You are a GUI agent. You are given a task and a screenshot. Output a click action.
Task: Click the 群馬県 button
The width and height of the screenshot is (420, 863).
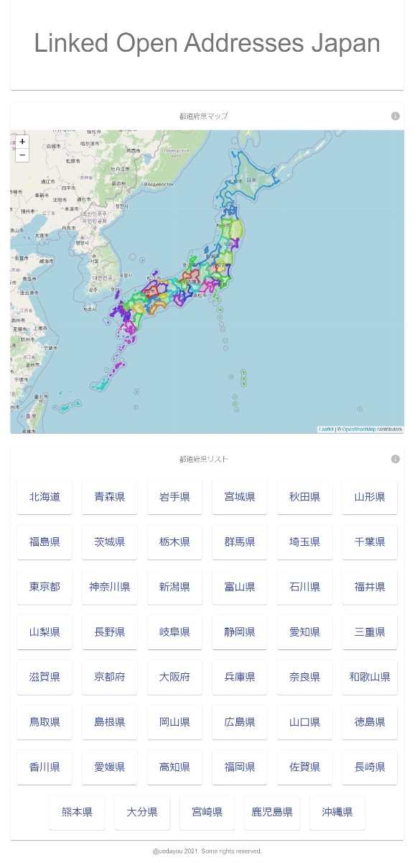(240, 542)
